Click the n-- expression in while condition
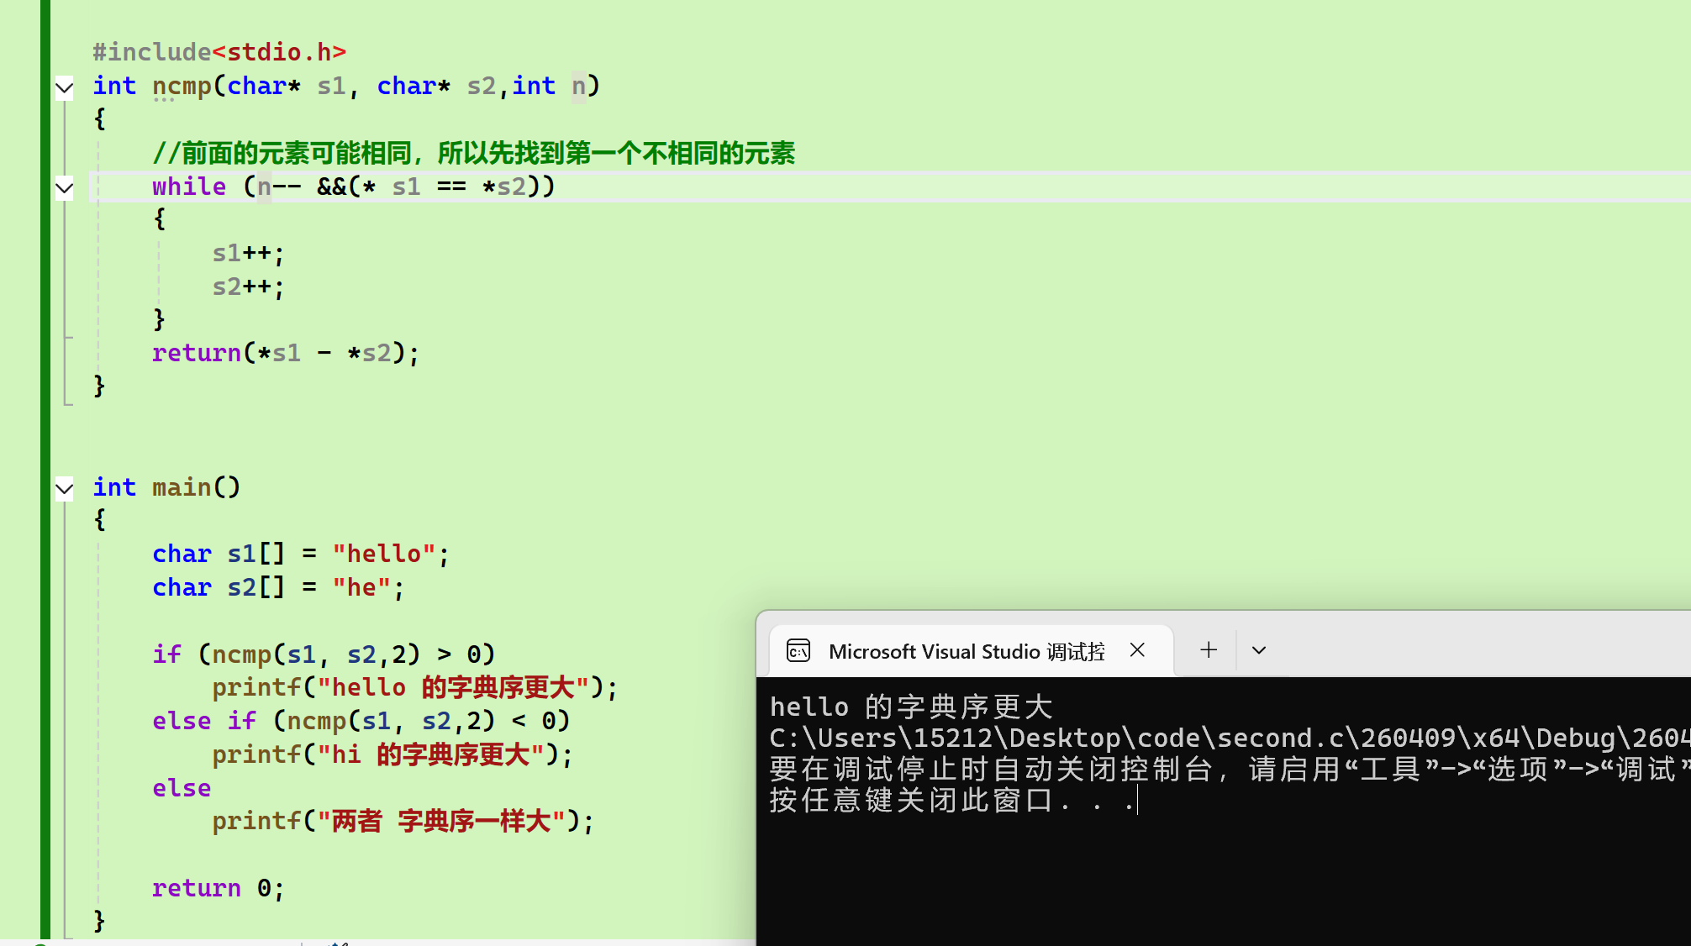This screenshot has height=946, width=1691. [278, 187]
